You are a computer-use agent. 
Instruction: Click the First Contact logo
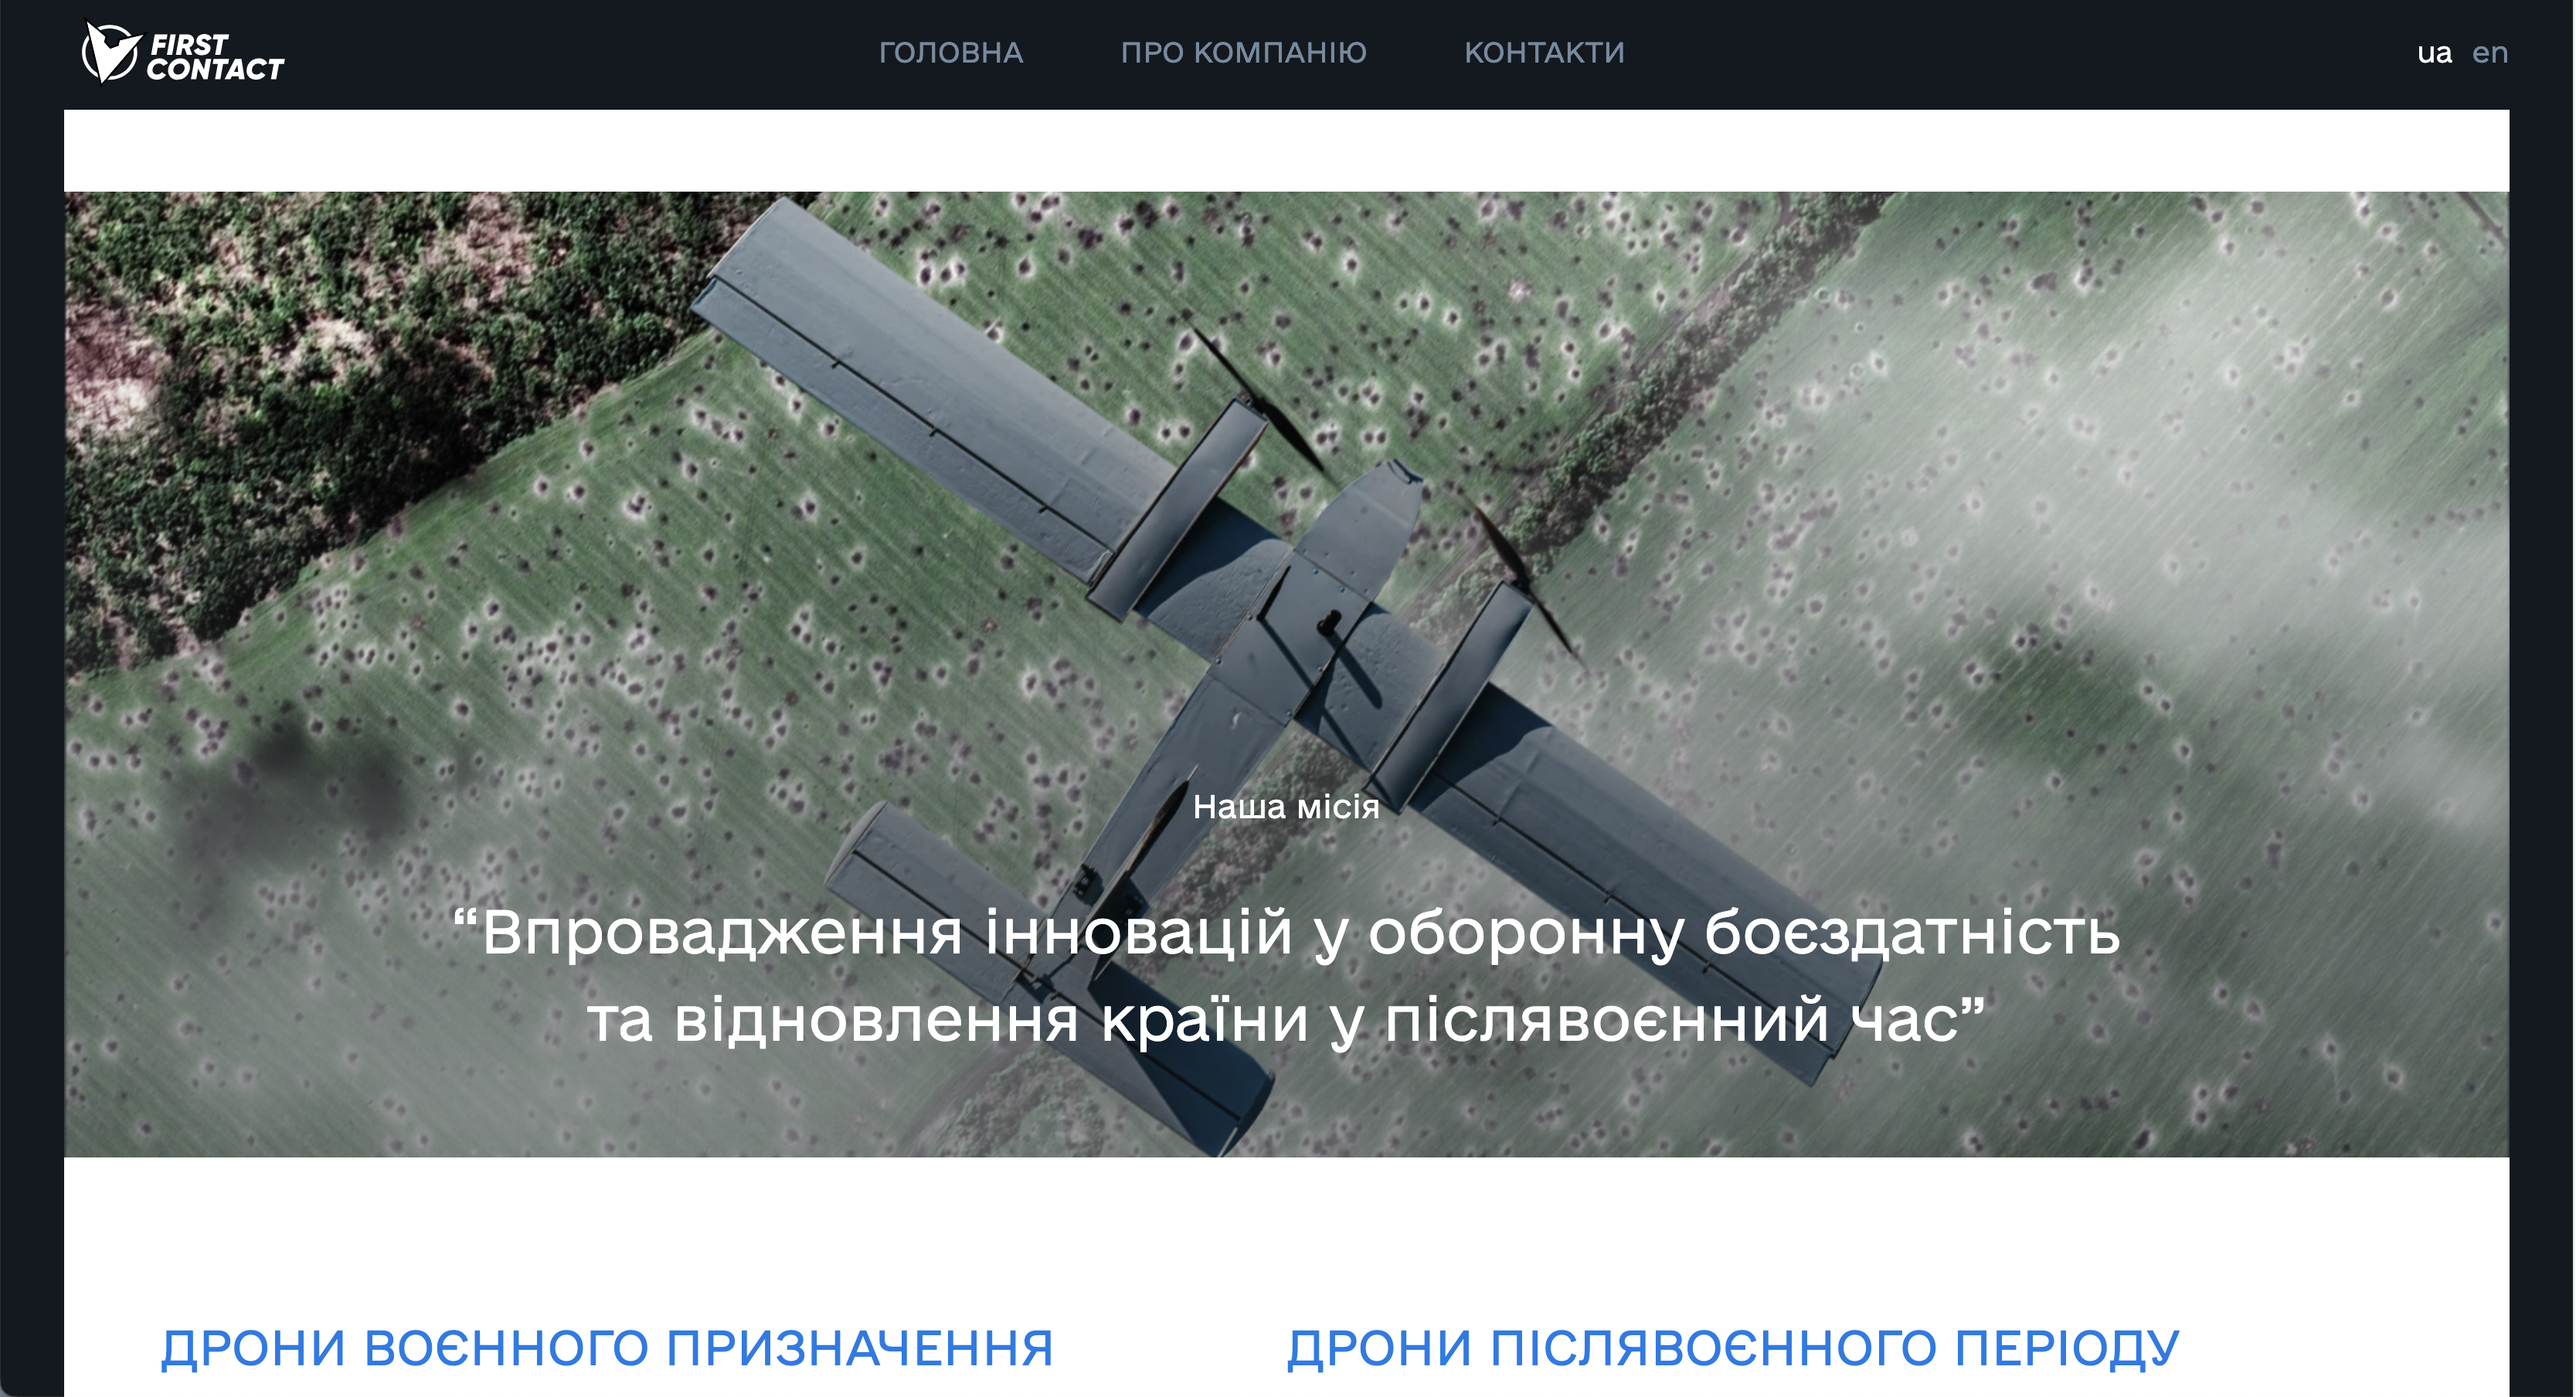pos(183,53)
